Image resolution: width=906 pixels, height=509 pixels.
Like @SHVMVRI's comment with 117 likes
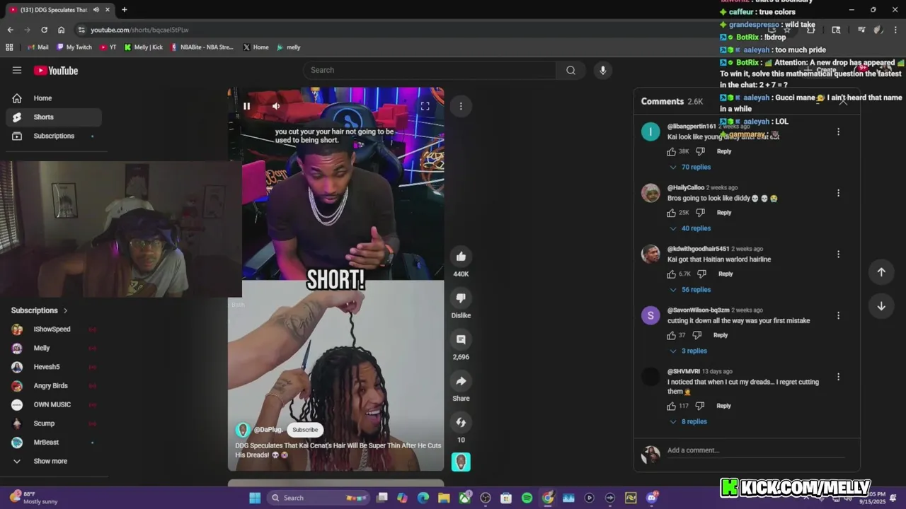tap(671, 406)
